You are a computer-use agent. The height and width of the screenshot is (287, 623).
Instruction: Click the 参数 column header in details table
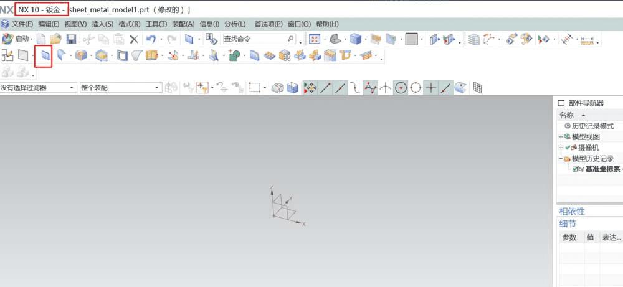[571, 237]
